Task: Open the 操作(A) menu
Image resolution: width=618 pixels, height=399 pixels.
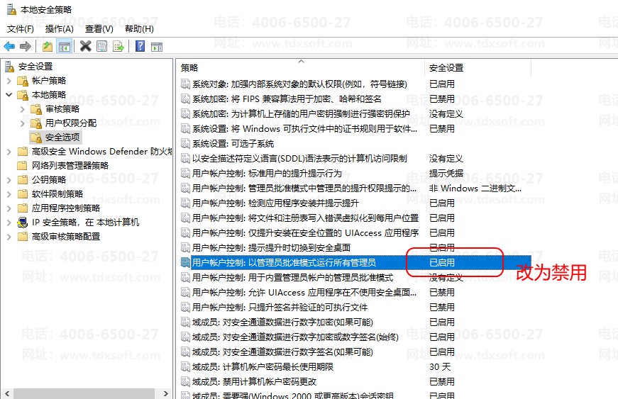Action: point(59,29)
